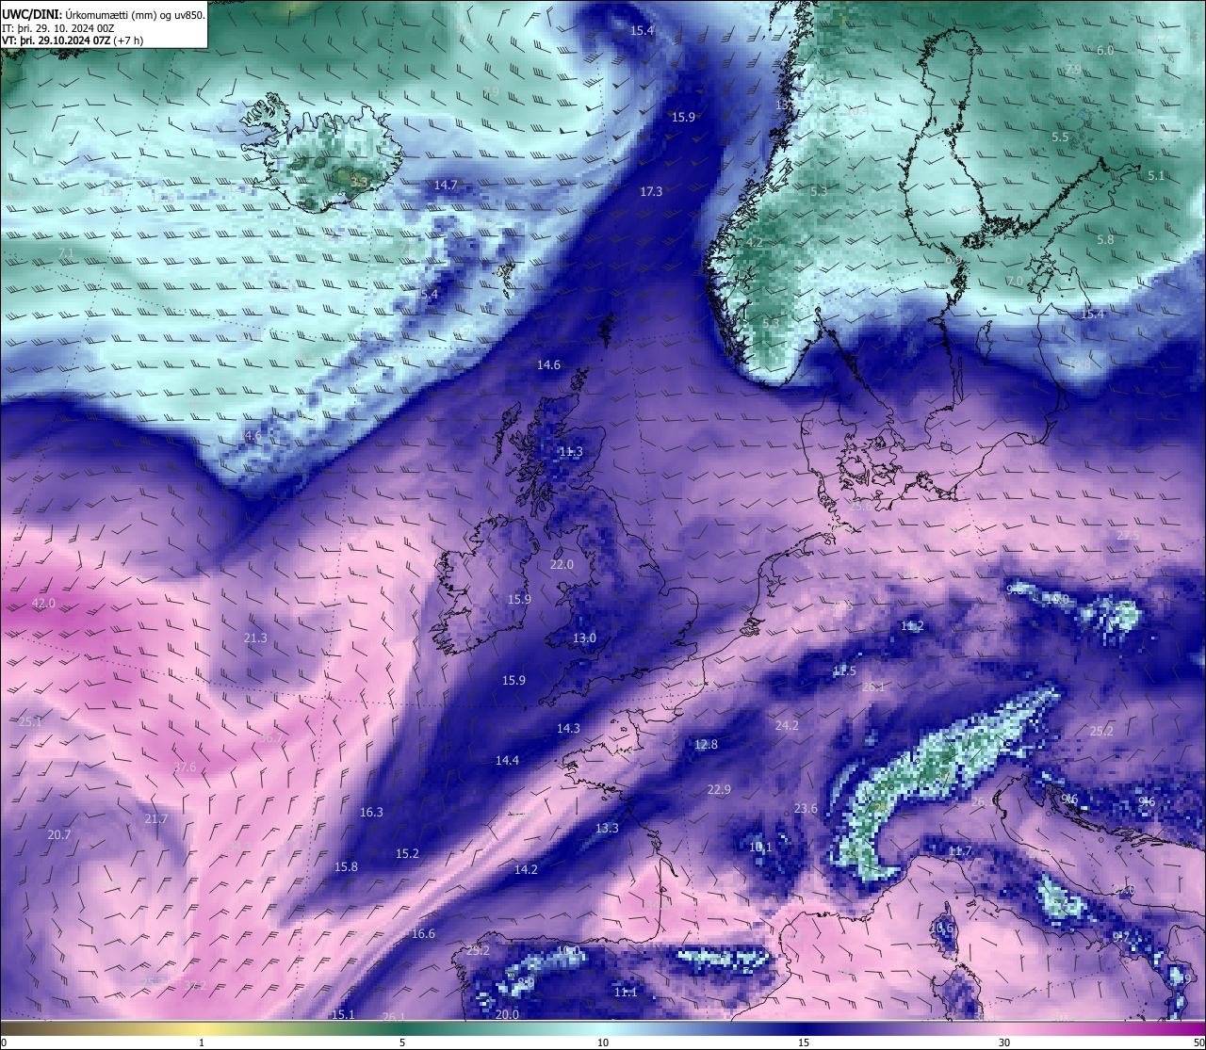Click the 6.0 value over northern Scandinavia

[1105, 50]
